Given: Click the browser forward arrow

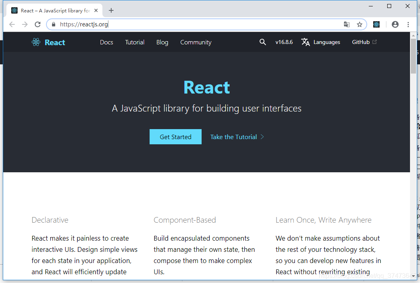Looking at the screenshot, I should (x=25, y=24).
